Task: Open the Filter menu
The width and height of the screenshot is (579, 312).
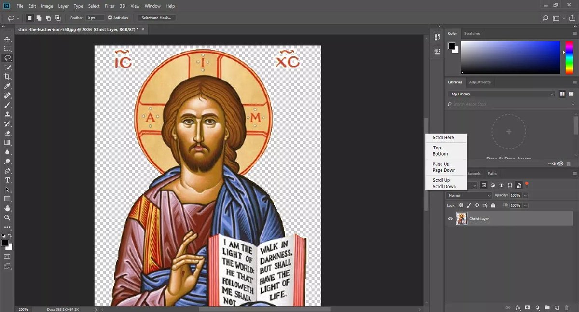Action: pyautogui.click(x=110, y=6)
